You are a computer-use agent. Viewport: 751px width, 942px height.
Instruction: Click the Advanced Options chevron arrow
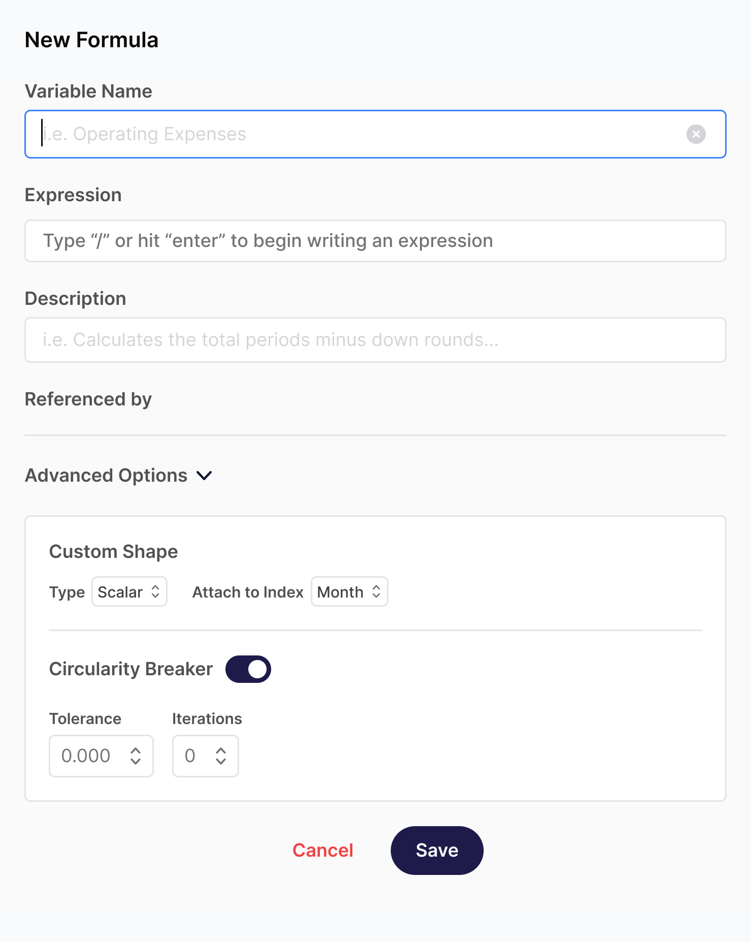(x=204, y=476)
